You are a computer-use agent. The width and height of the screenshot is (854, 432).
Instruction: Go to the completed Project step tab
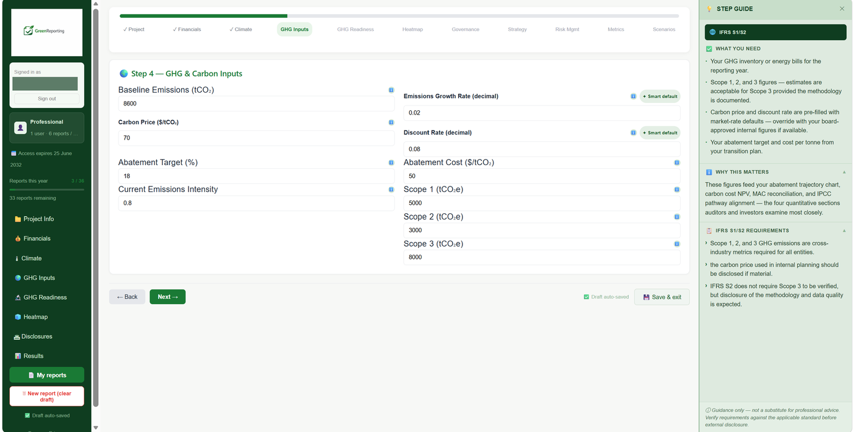pos(134,29)
